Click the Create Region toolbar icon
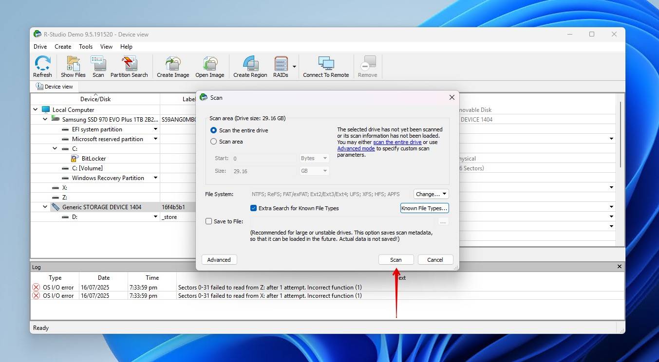 [250, 67]
